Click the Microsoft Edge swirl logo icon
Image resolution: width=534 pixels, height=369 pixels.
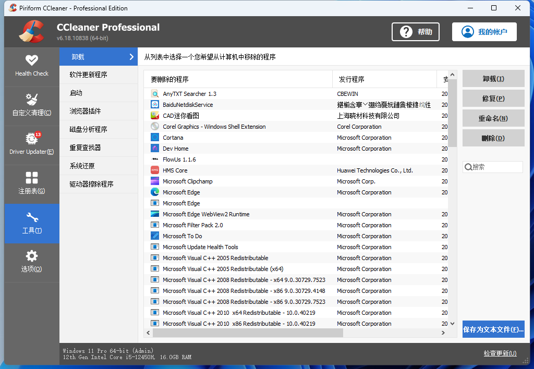155,192
